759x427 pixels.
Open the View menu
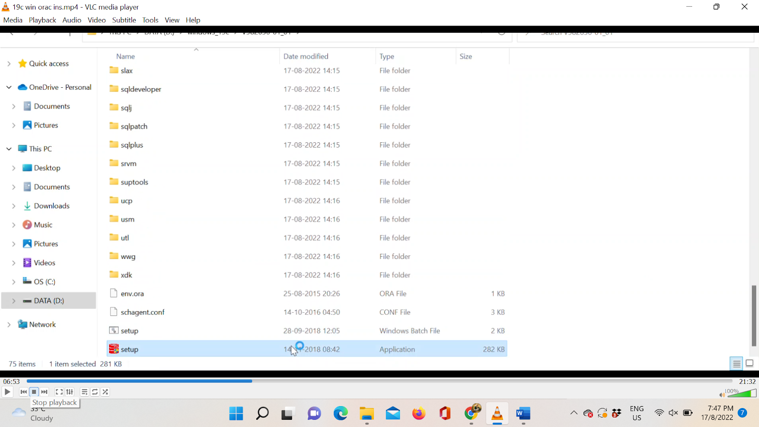[x=172, y=20]
